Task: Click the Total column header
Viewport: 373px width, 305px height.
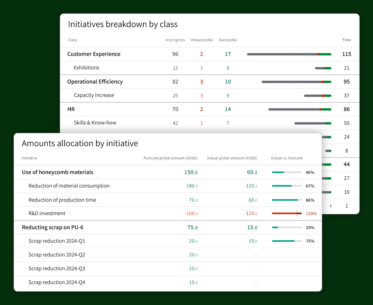Action: (347, 40)
